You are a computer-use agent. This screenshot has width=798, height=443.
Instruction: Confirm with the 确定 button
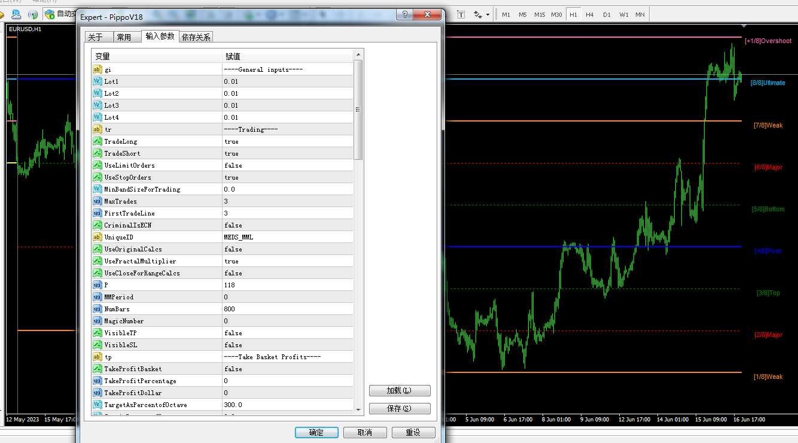click(316, 432)
